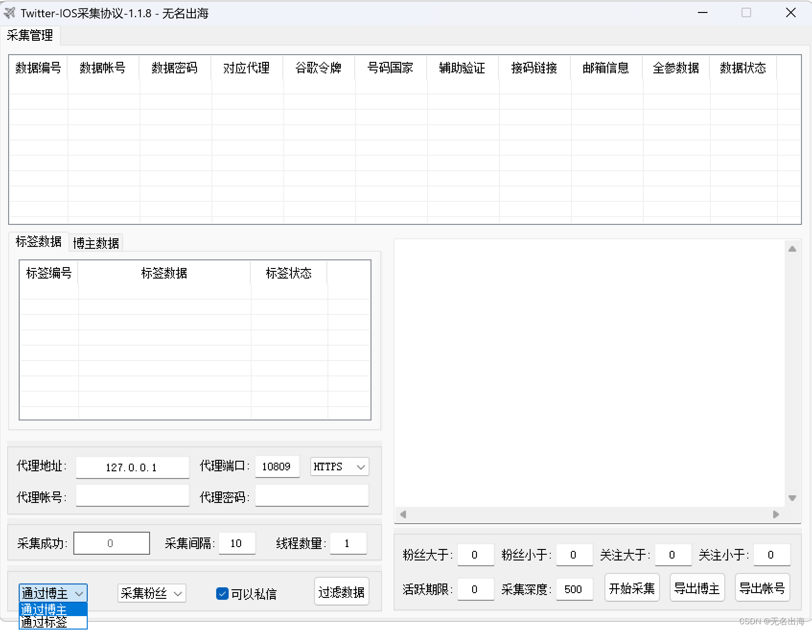Click inside the log output text area

590,373
